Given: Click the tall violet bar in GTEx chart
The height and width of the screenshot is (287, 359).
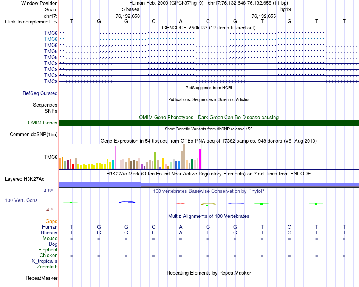Looking at the screenshot, I should 115,157.
